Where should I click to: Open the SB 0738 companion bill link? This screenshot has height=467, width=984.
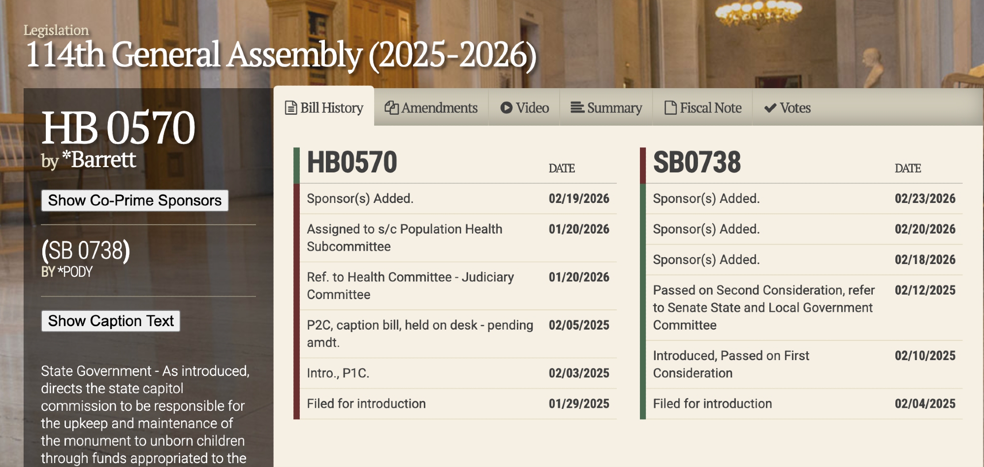[86, 251]
